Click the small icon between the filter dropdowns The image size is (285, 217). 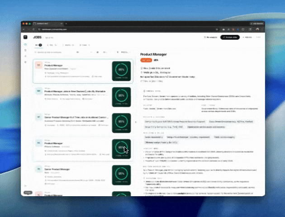pos(98,52)
